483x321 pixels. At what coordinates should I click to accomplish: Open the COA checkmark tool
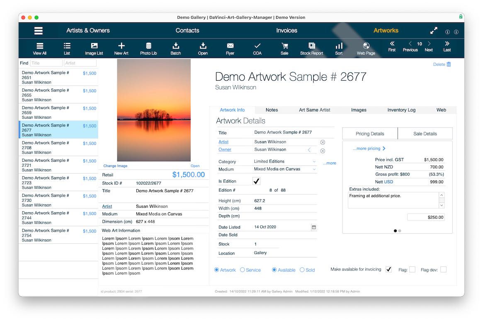tap(257, 46)
